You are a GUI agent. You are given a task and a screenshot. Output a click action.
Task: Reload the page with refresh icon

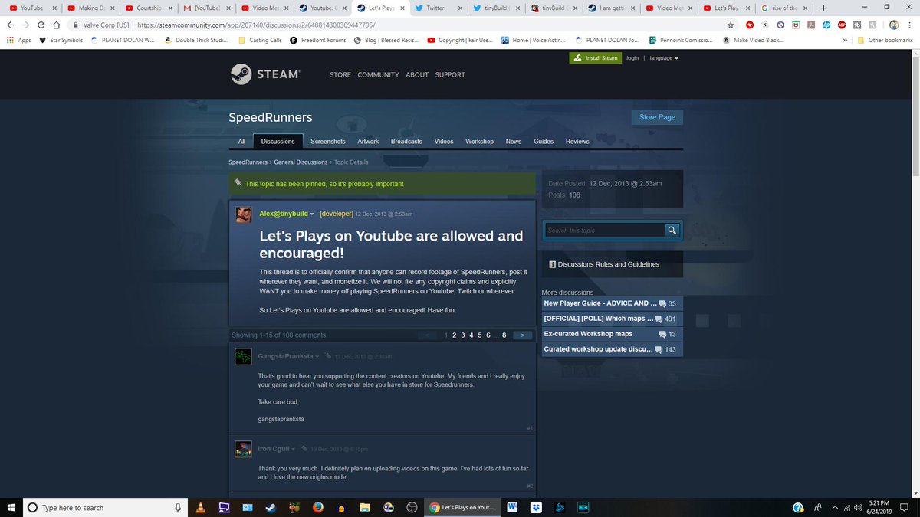pos(41,25)
